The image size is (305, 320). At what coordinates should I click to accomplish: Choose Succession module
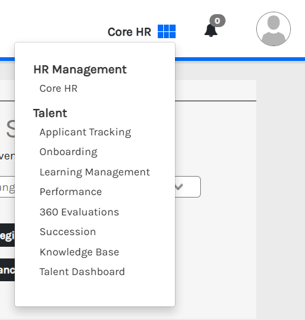[x=68, y=232]
